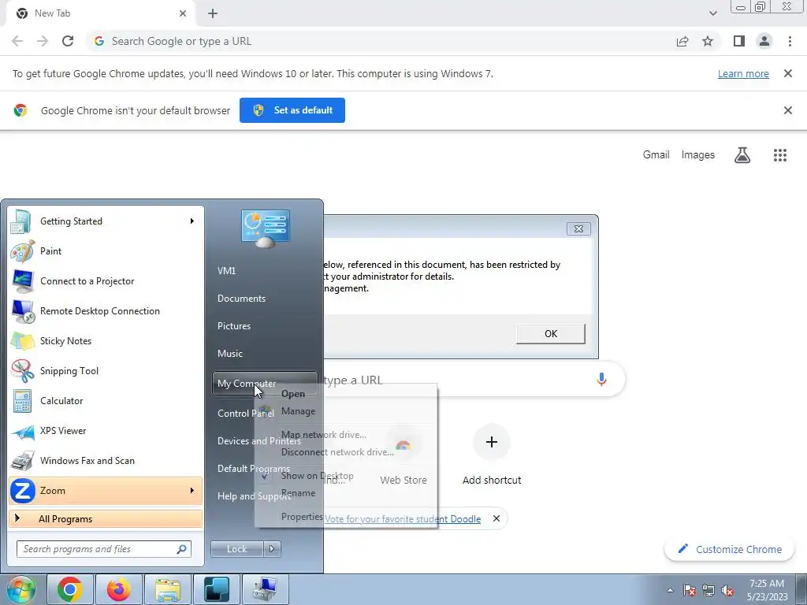The image size is (807, 605).
Task: Open Calculator from the Start menu
Action: coord(106,401)
